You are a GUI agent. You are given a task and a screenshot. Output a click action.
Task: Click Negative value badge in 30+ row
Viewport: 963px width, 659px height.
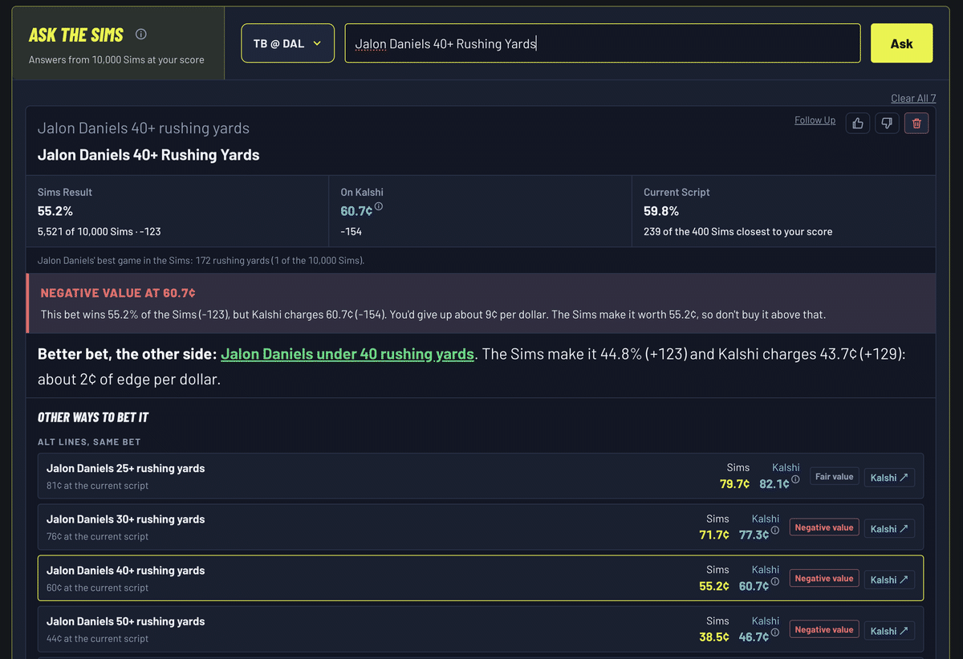pos(824,527)
